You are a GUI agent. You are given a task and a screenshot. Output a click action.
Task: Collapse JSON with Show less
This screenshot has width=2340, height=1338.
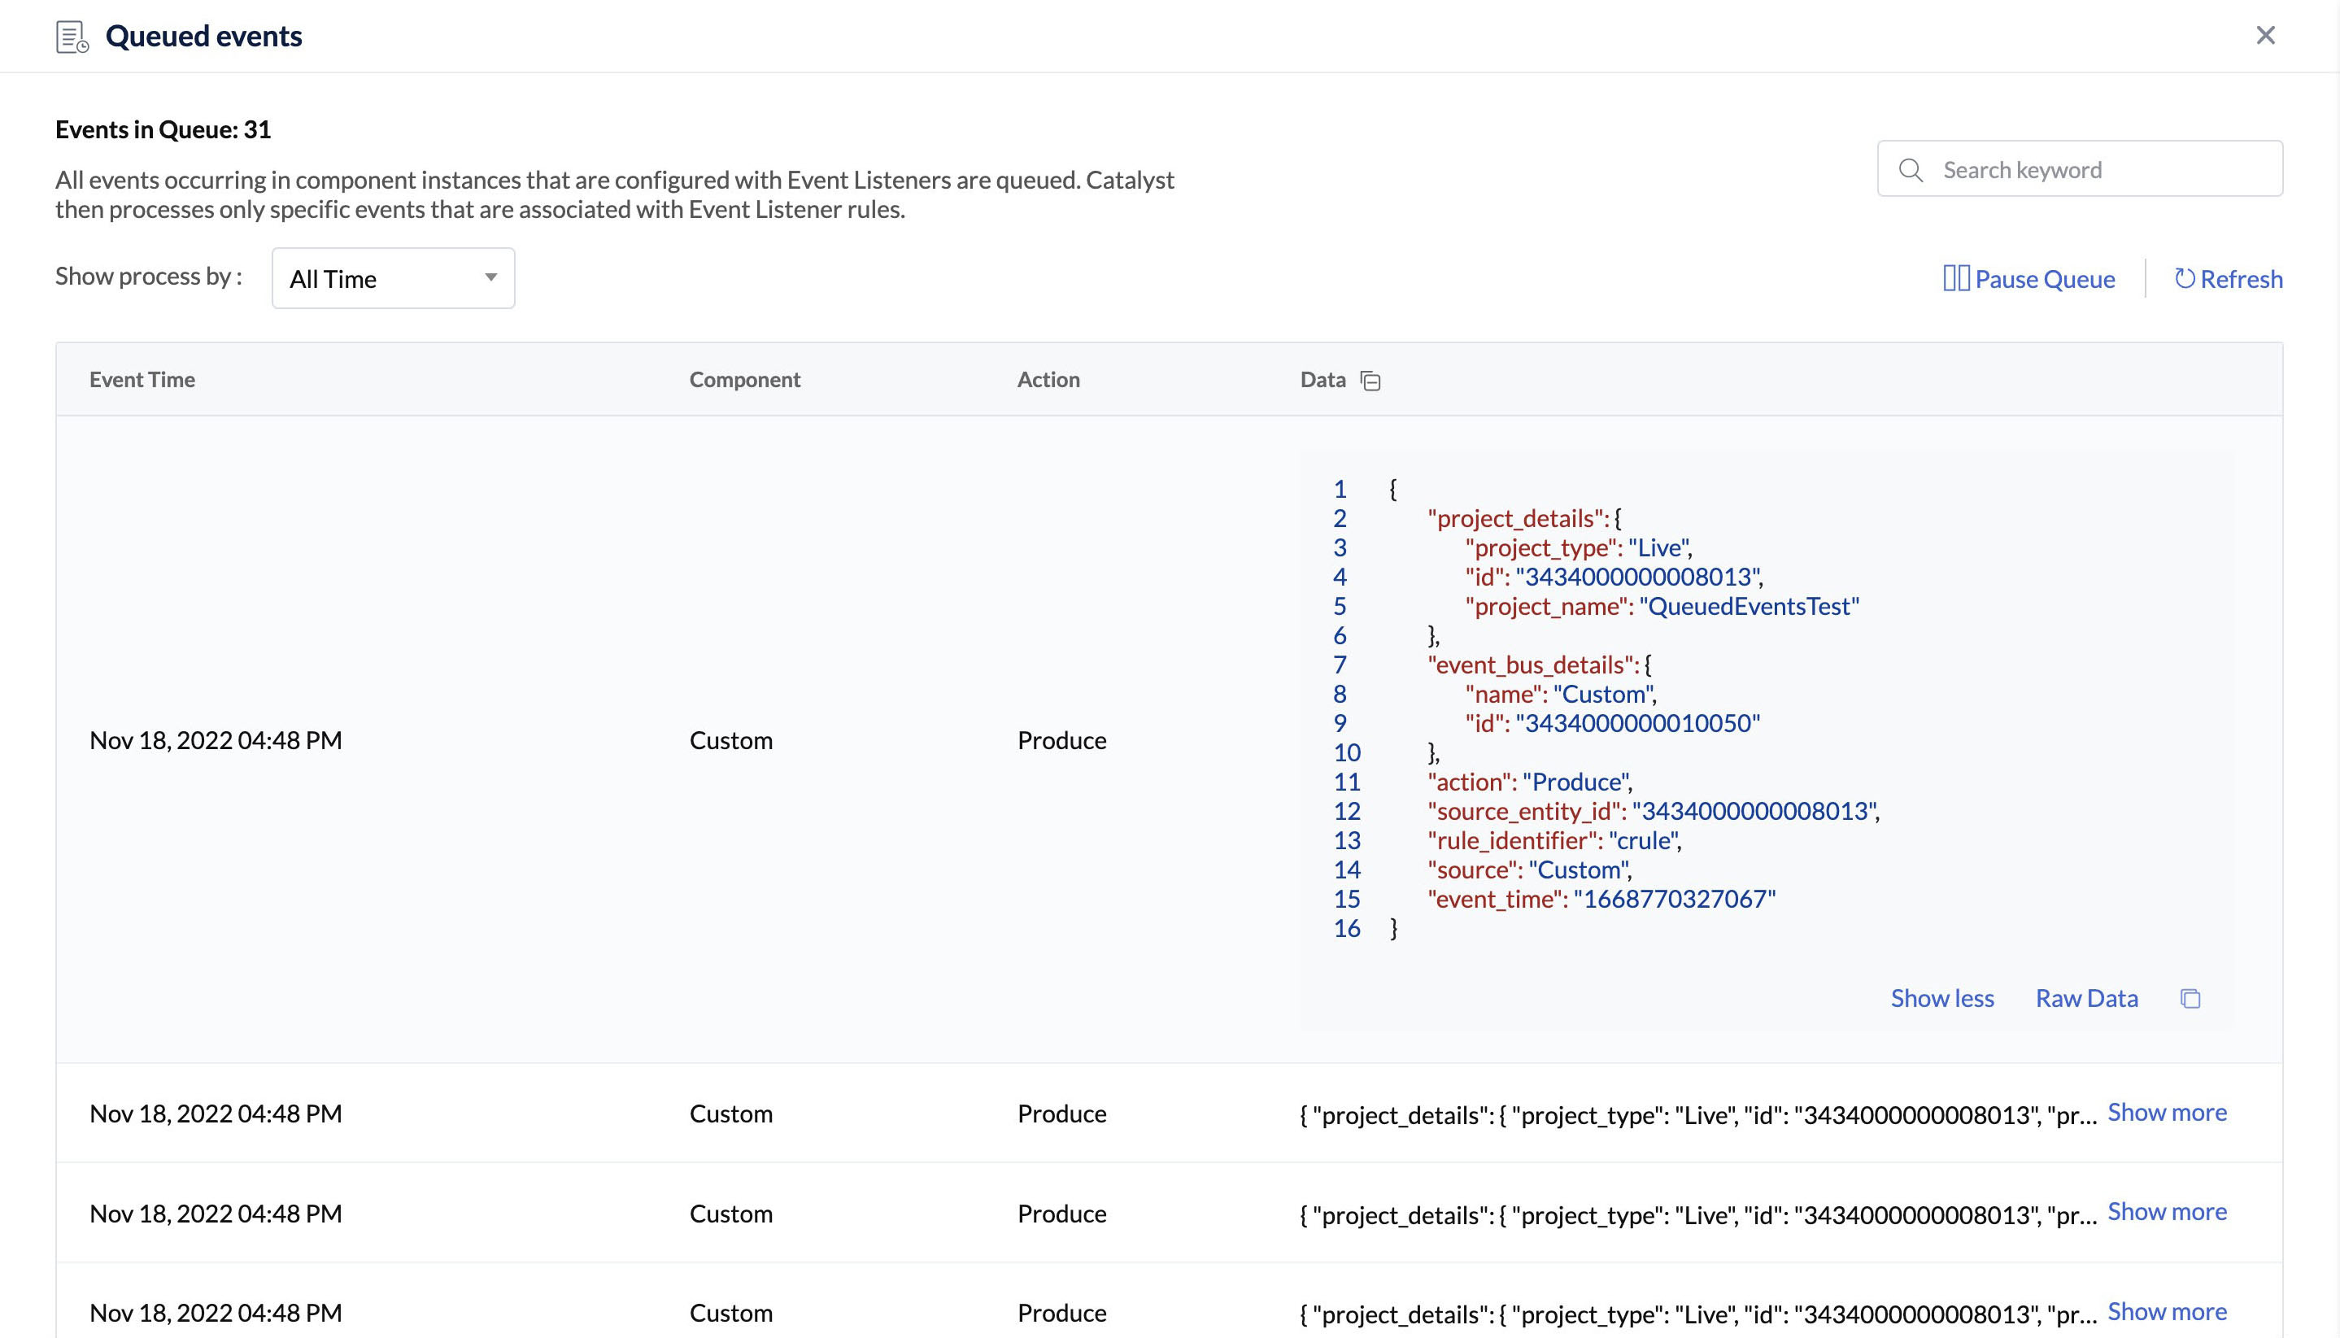click(1942, 998)
